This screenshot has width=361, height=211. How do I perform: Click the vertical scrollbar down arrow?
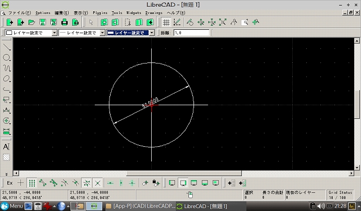(357, 168)
